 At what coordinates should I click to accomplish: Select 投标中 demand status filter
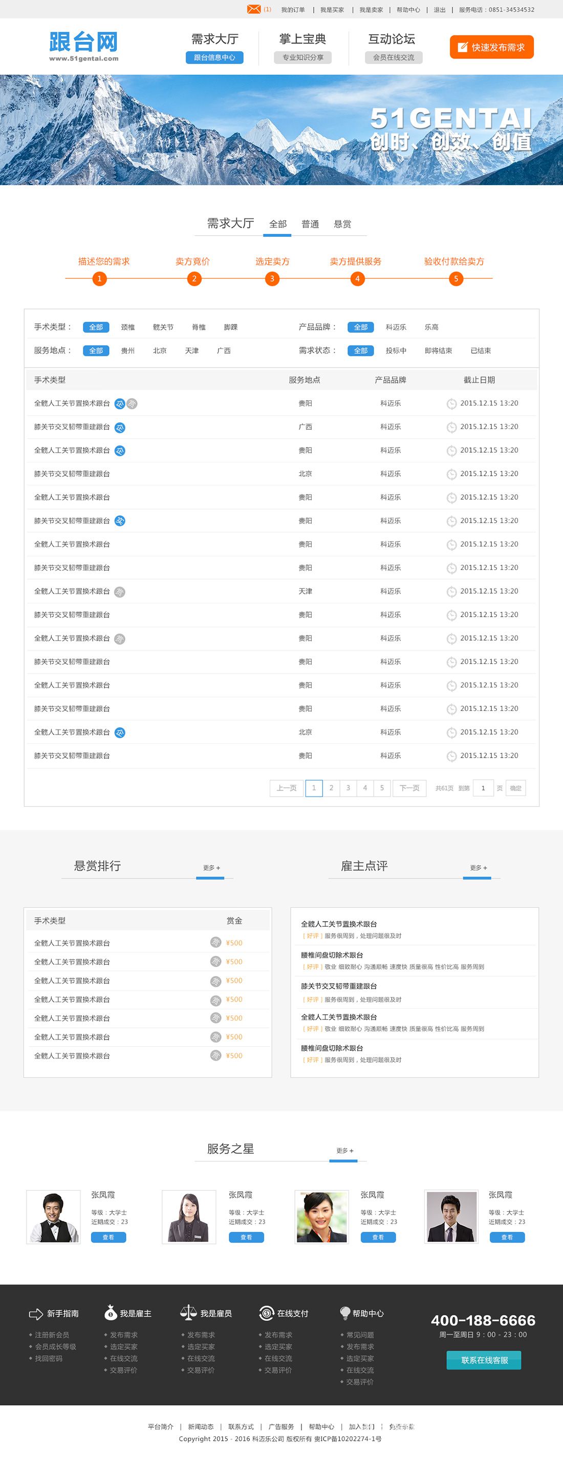(396, 350)
